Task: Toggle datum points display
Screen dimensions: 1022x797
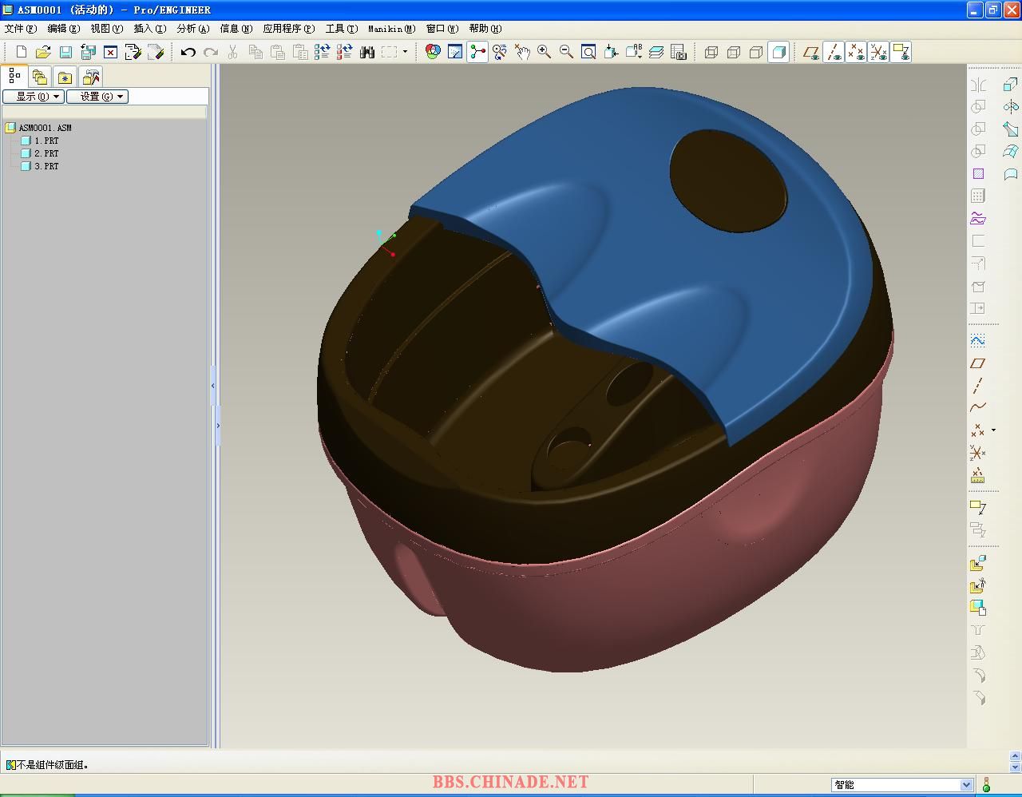Action: click(856, 53)
